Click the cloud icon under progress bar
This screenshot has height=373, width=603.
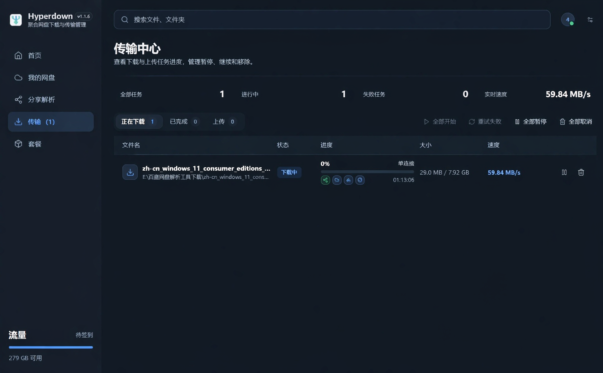point(337,180)
